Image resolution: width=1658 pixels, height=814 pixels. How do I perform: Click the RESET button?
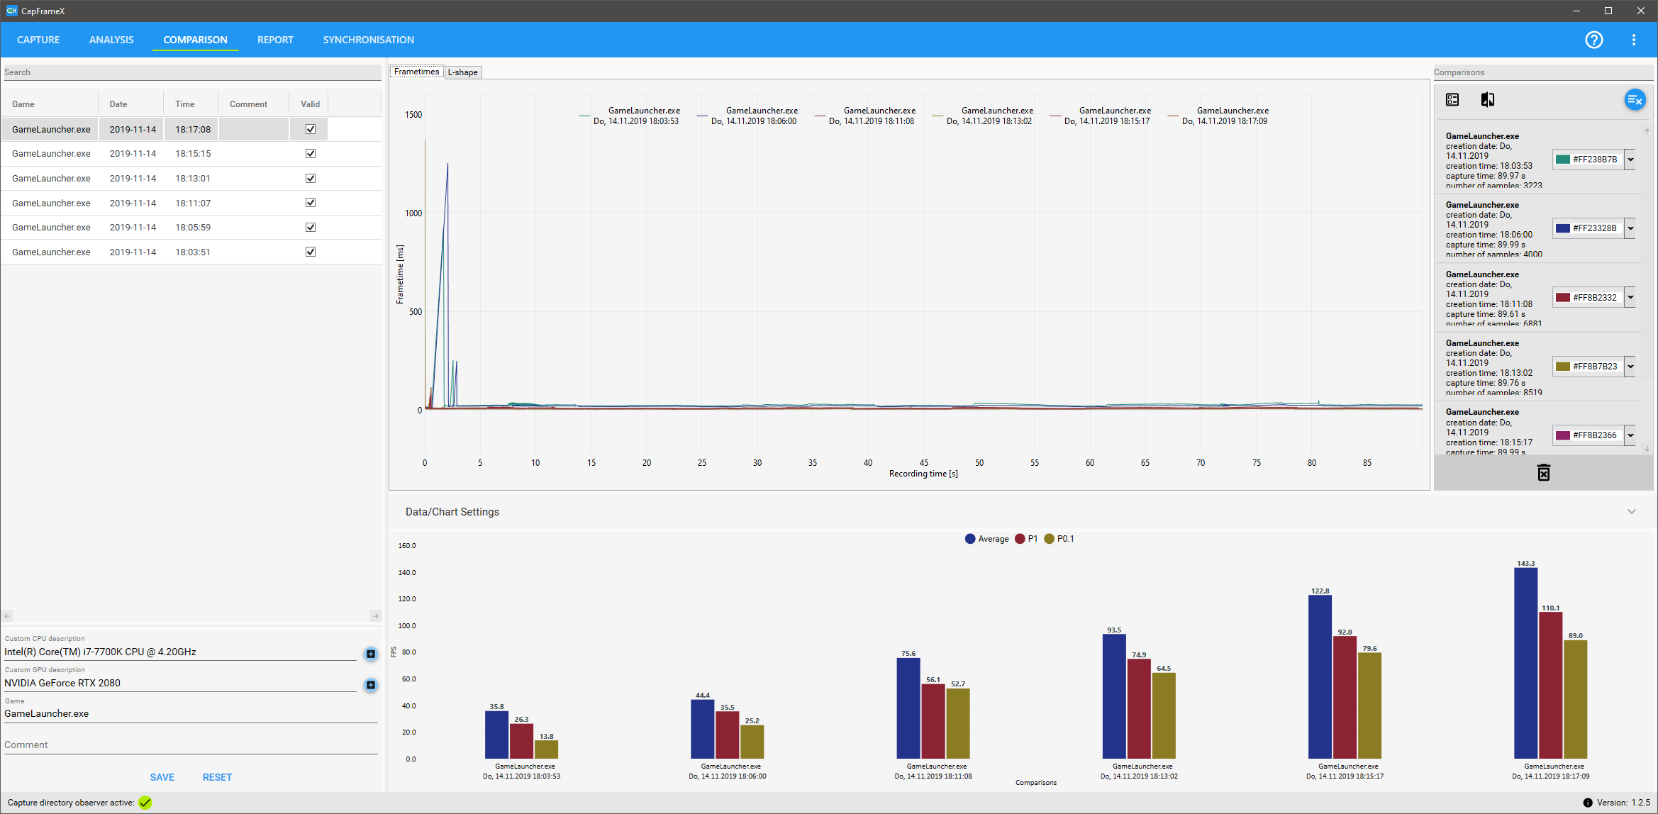[217, 777]
